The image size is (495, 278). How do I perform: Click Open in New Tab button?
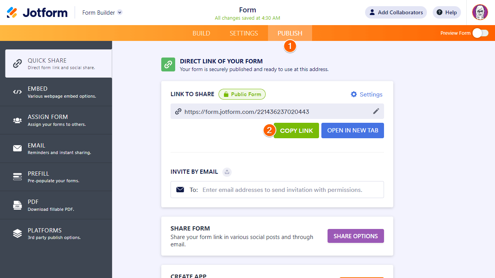pos(352,131)
